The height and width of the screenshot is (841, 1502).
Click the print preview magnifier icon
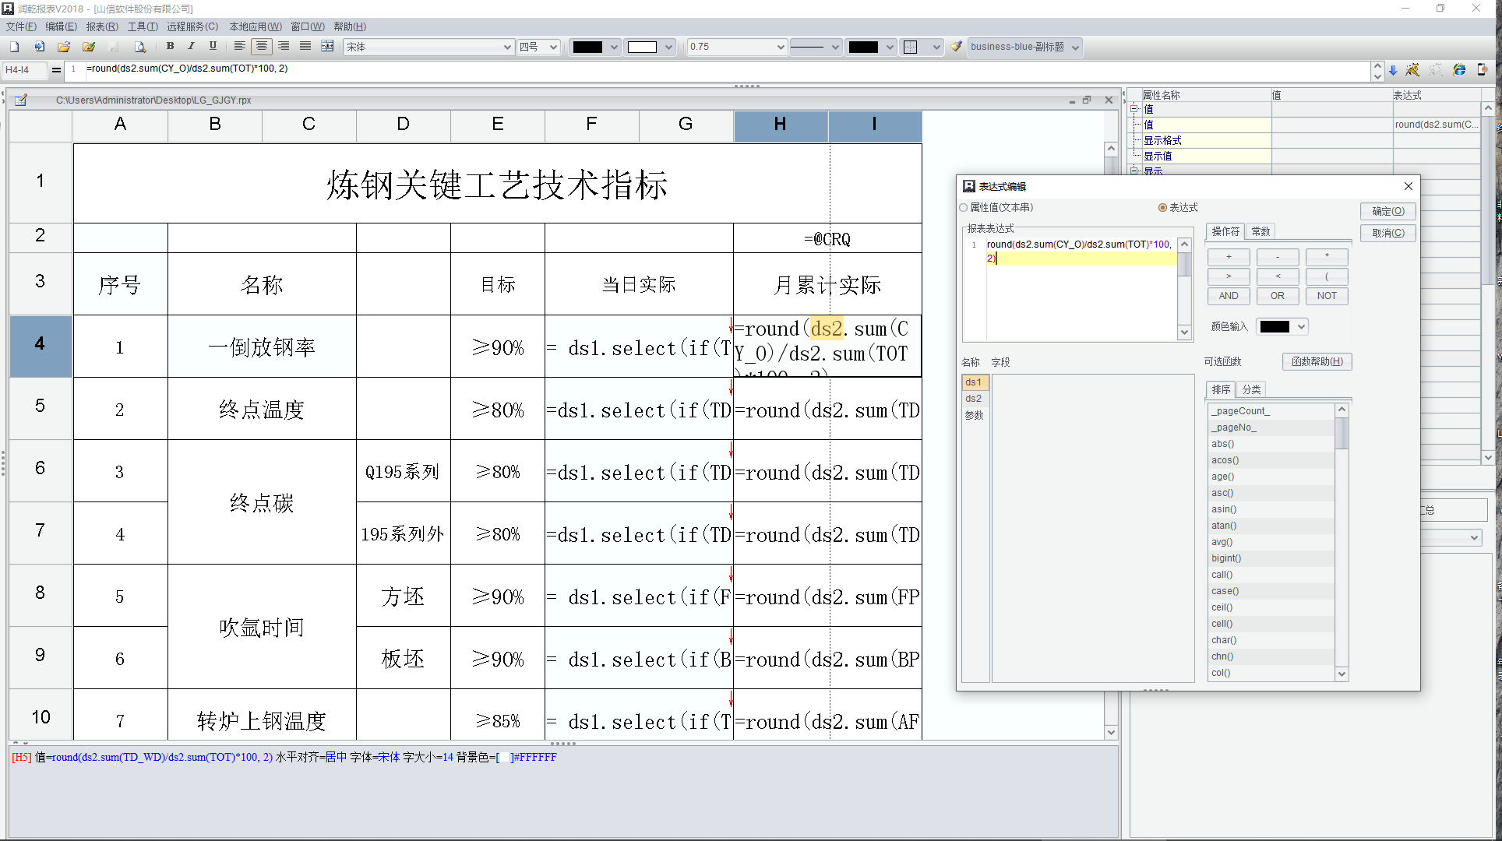(x=140, y=47)
